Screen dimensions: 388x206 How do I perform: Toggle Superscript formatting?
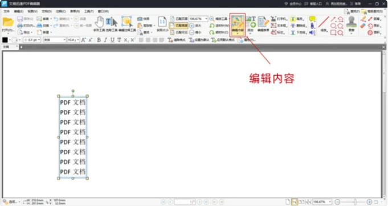pos(133,40)
